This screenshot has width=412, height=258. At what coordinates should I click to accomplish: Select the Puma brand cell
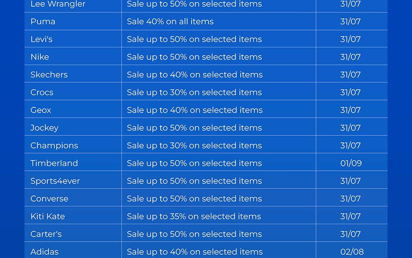43,21
